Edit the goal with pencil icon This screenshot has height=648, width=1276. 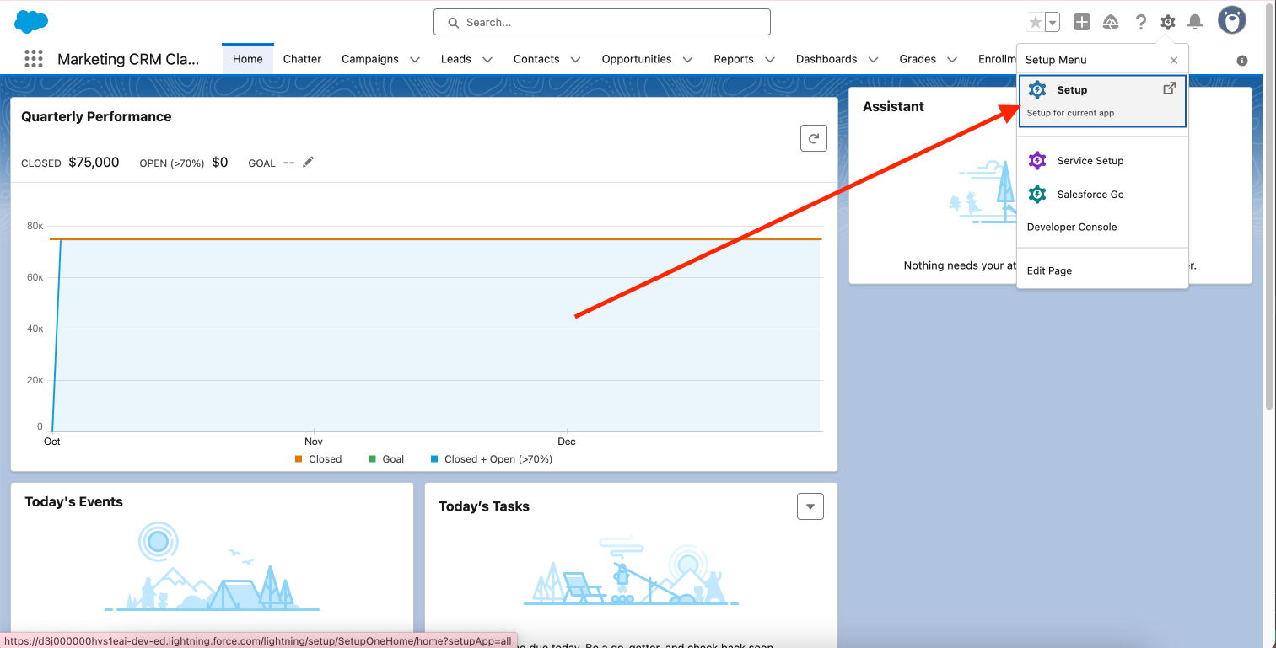308,162
